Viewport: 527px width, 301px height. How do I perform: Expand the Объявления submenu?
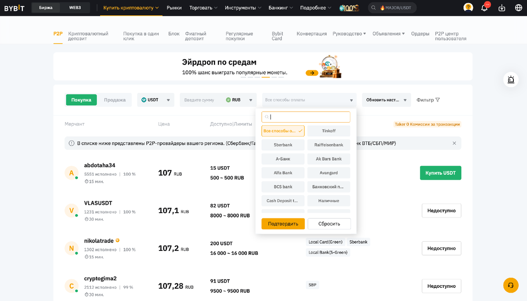(389, 33)
